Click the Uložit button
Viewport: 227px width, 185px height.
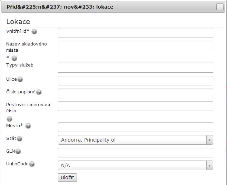point(68,177)
